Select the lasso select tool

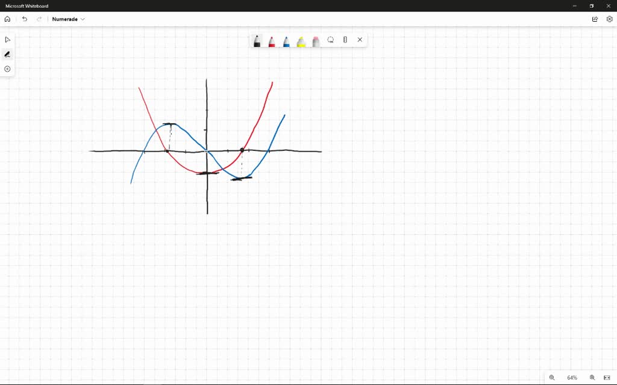(330, 40)
